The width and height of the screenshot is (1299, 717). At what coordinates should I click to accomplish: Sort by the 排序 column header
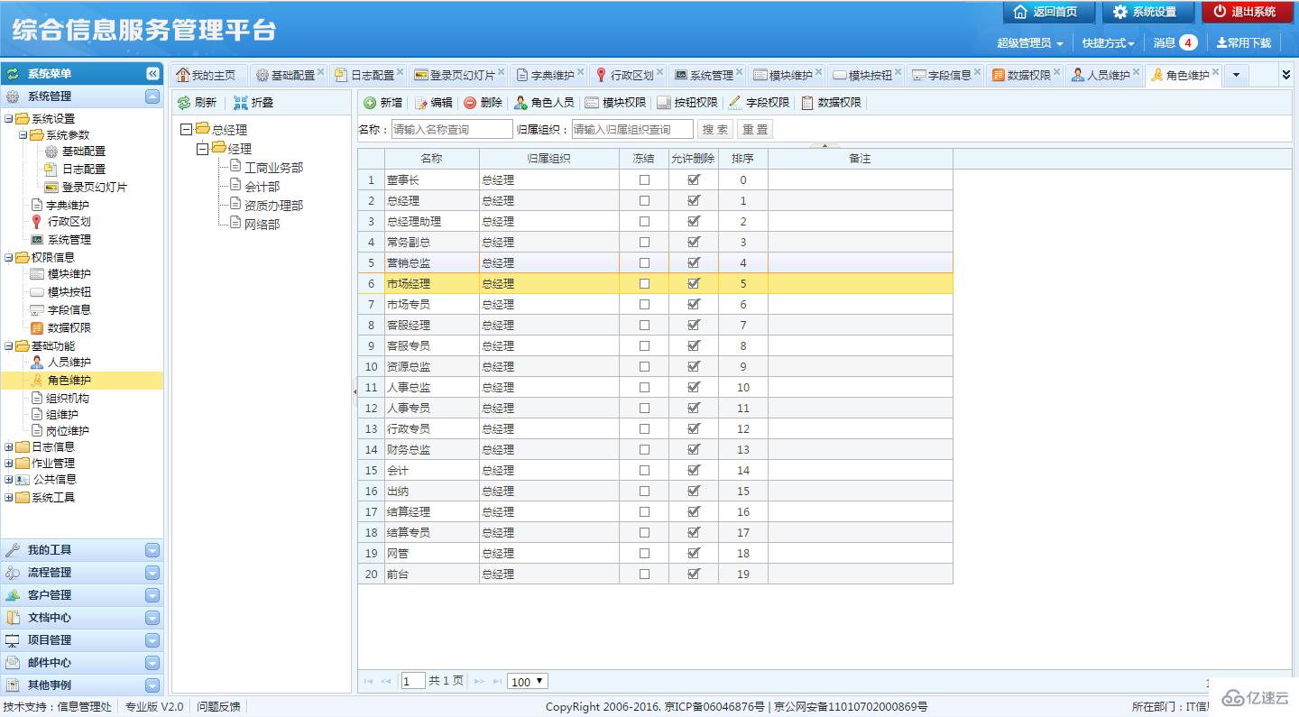[743, 159]
